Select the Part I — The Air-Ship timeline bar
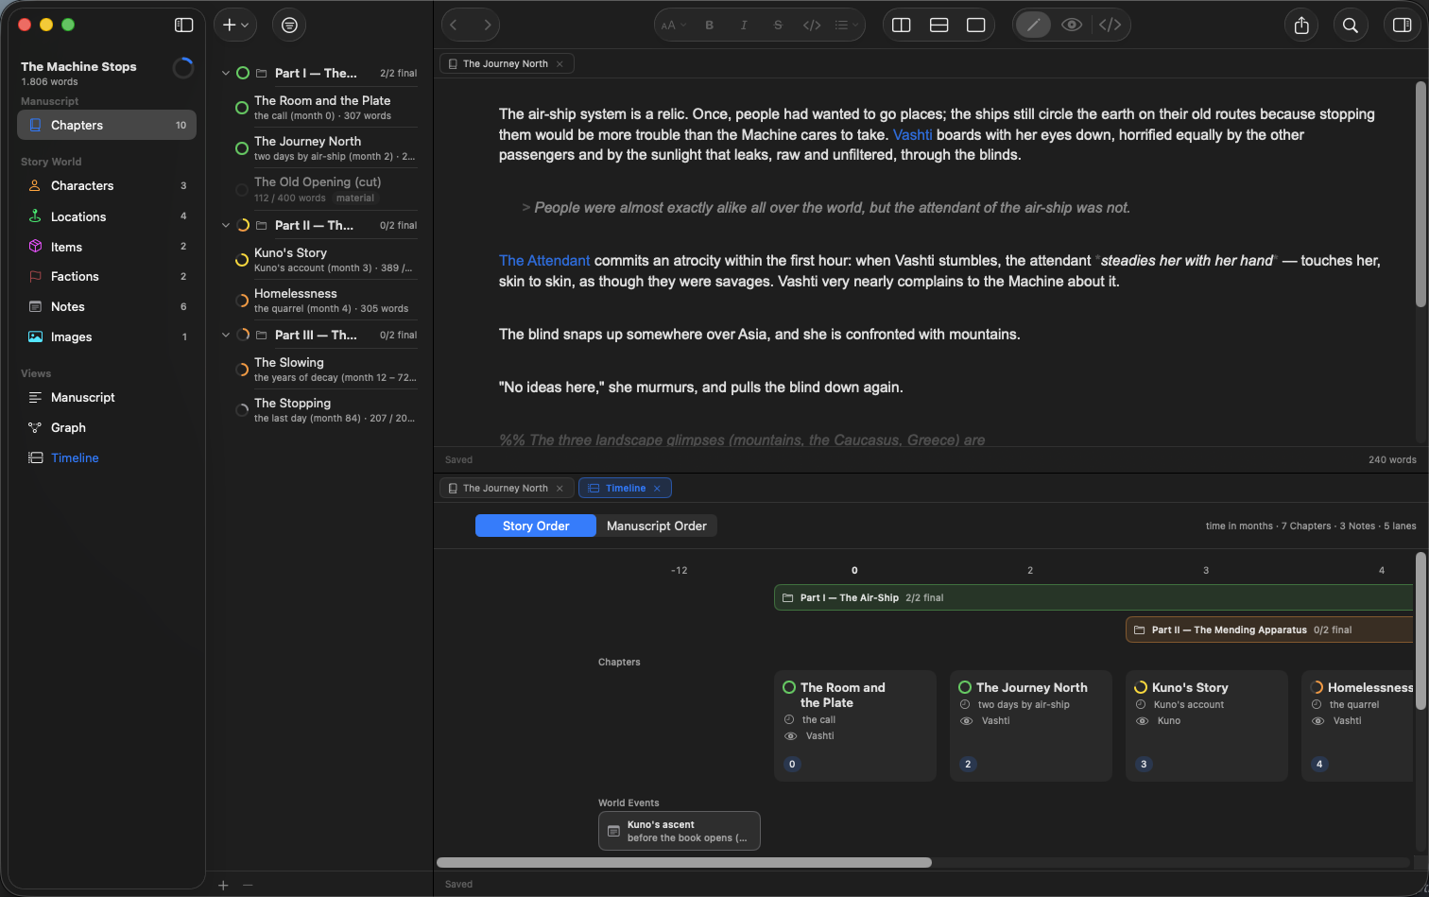The image size is (1429, 897). [1093, 597]
